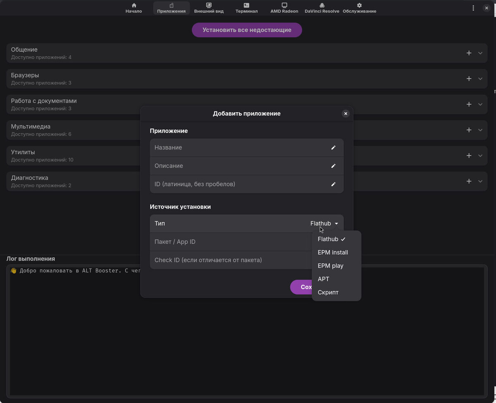Add an app to Работа с документами
Viewport: 496px width, 403px height.
[469, 104]
